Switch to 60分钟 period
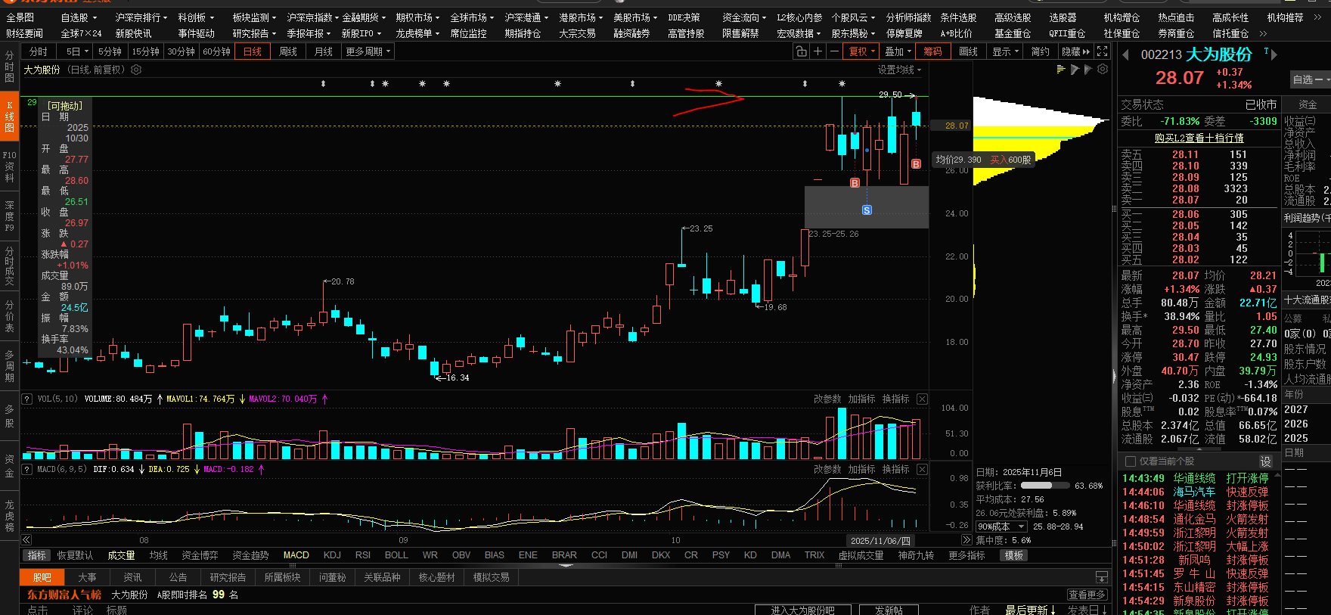 pyautogui.click(x=216, y=51)
